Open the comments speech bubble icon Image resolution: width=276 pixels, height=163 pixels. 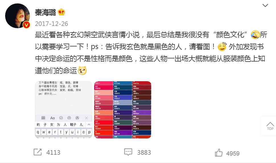(x=128, y=152)
